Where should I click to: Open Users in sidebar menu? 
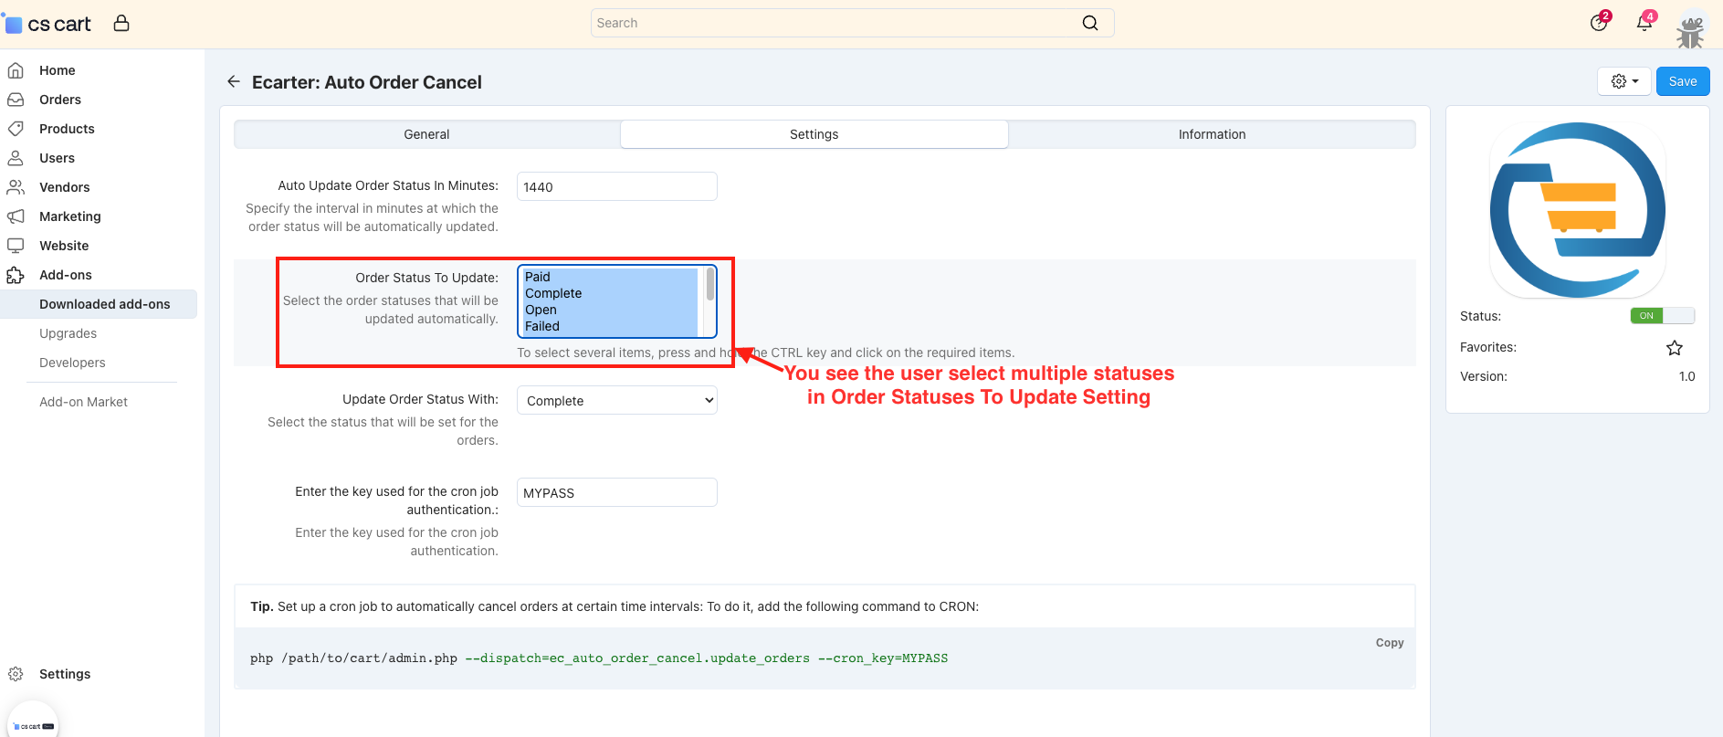[x=57, y=158]
